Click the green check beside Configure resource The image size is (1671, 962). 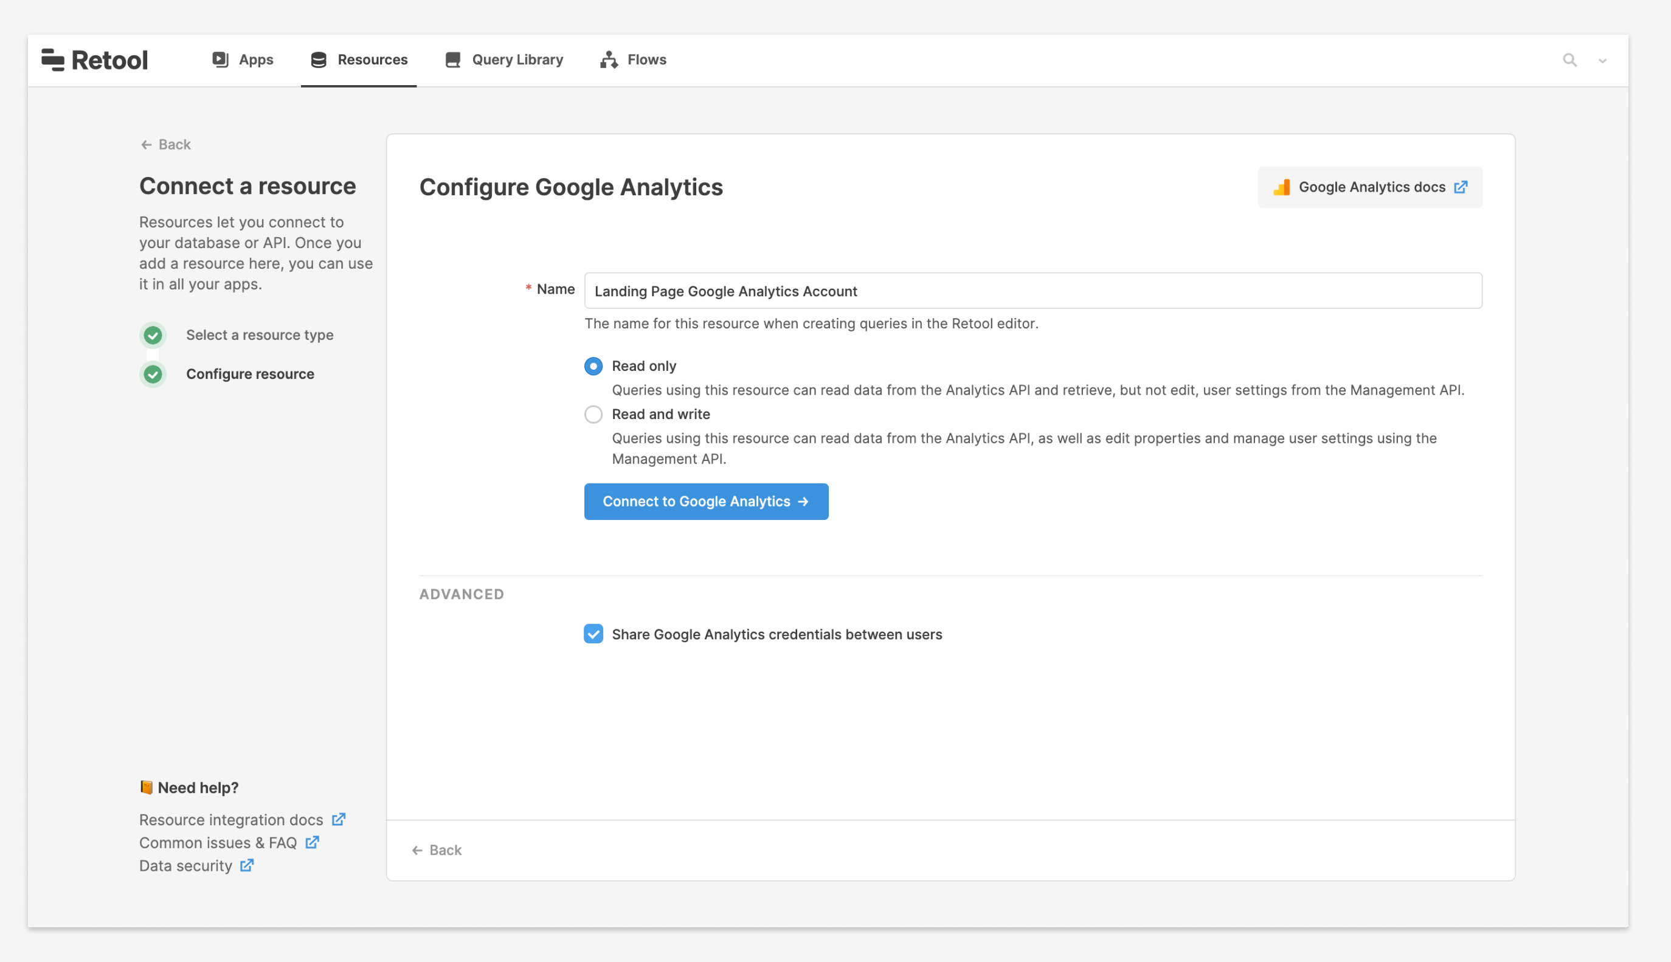tap(153, 375)
